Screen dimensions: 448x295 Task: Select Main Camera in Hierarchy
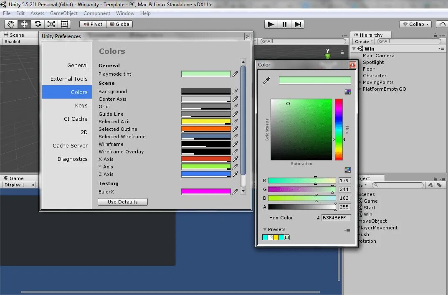pyautogui.click(x=378, y=56)
